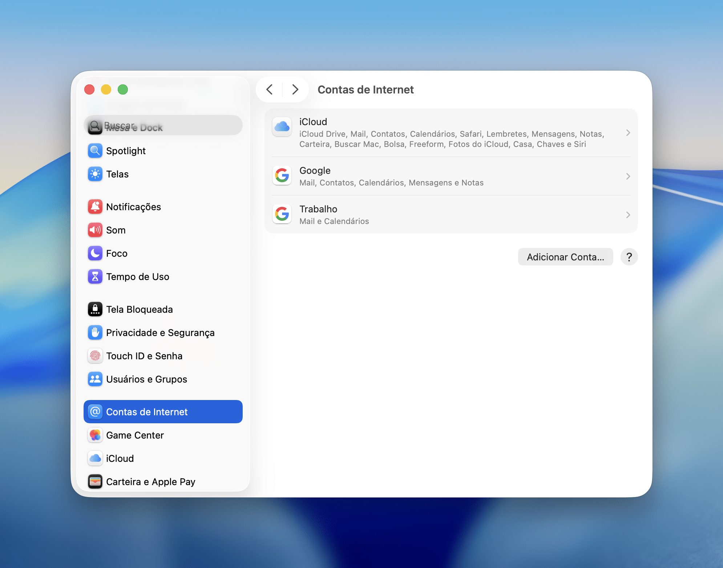Open Usuários e Grupos settings pane
Screen dimensions: 723x568
click(146, 379)
